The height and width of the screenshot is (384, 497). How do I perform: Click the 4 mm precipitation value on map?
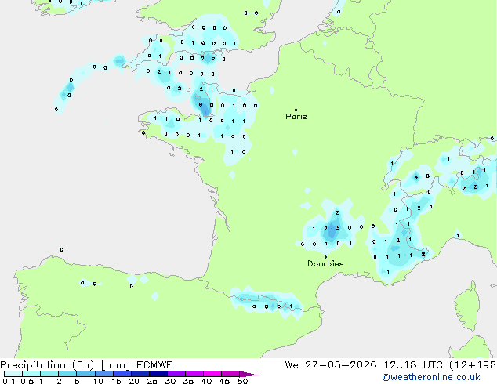(416, 177)
